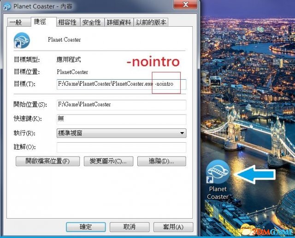The height and width of the screenshot is (238, 295).
Task: Select the Planet Coaster desktop shortcut icon
Action: click(x=218, y=172)
